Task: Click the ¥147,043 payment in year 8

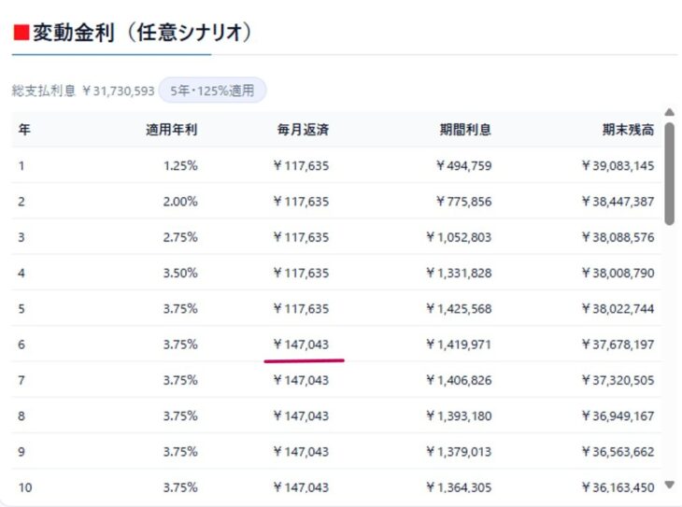Action: [x=301, y=415]
